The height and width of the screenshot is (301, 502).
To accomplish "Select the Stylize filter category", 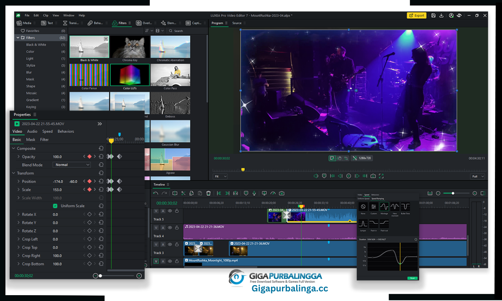I will pos(31,65).
